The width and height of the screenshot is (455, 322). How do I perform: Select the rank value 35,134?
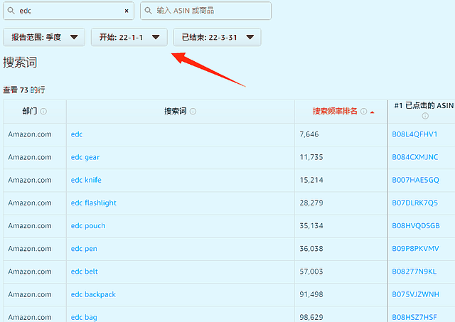coord(311,226)
